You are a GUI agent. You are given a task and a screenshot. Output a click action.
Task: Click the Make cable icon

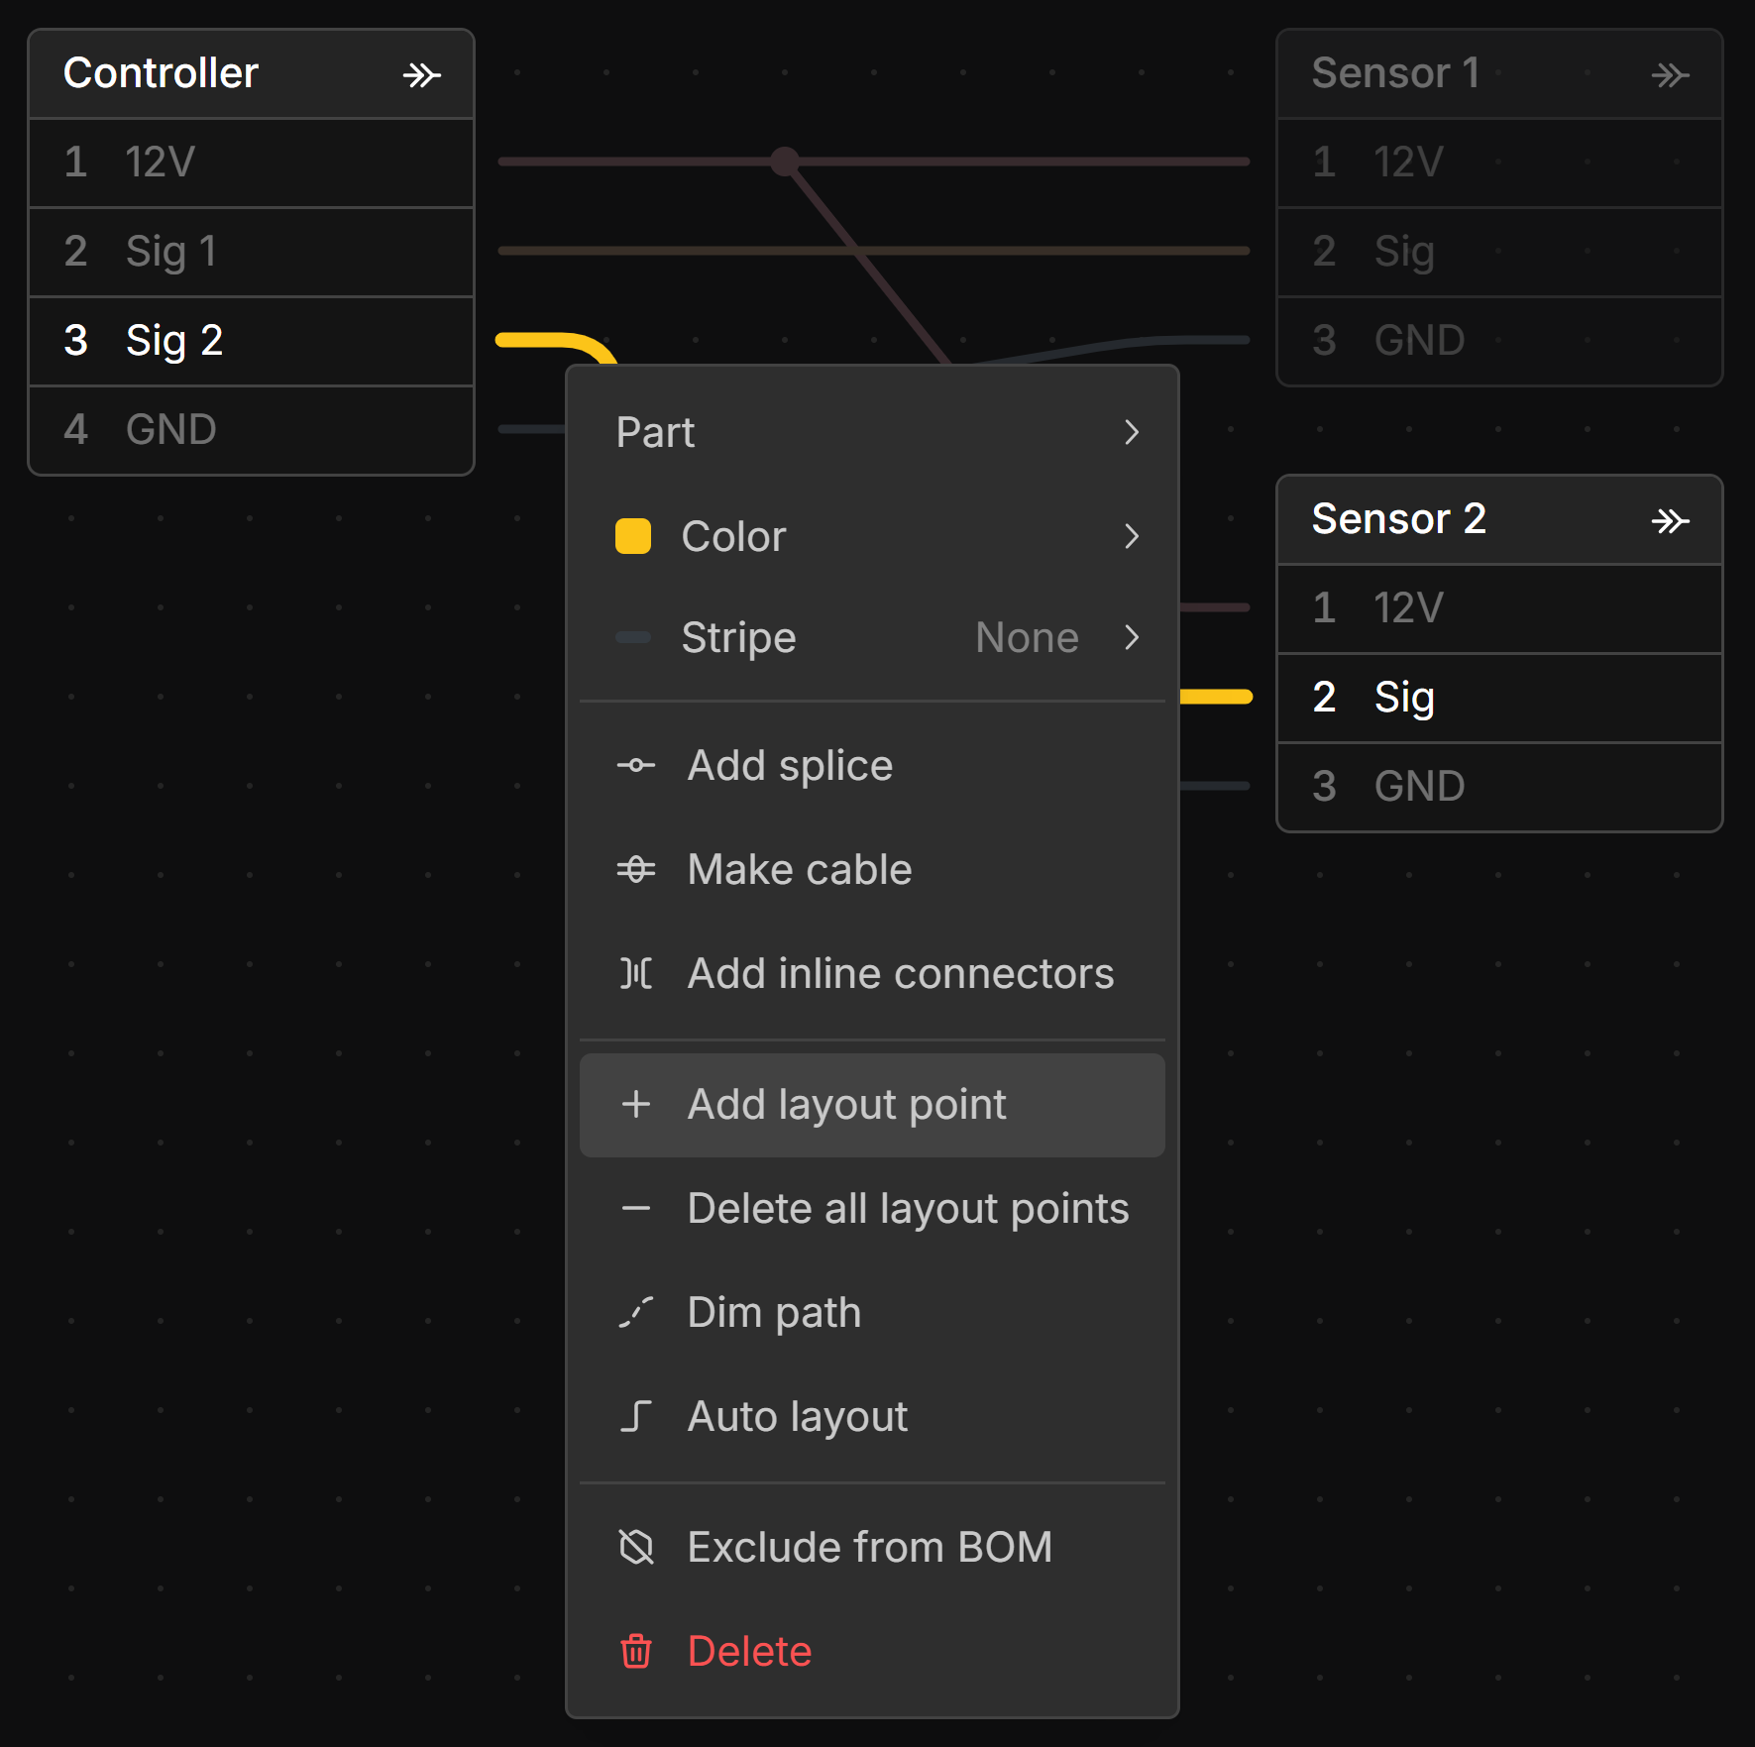pyautogui.click(x=635, y=869)
